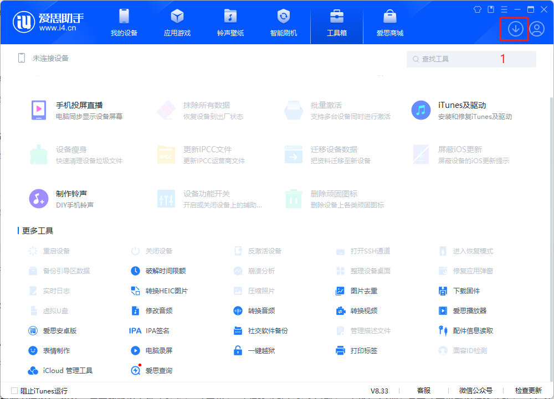Click the 微信公众号 link
554x399 pixels.
point(475,391)
